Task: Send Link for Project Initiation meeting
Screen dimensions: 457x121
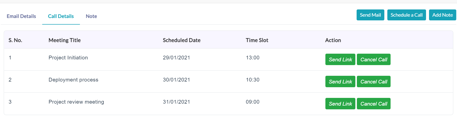Action: pos(340,59)
